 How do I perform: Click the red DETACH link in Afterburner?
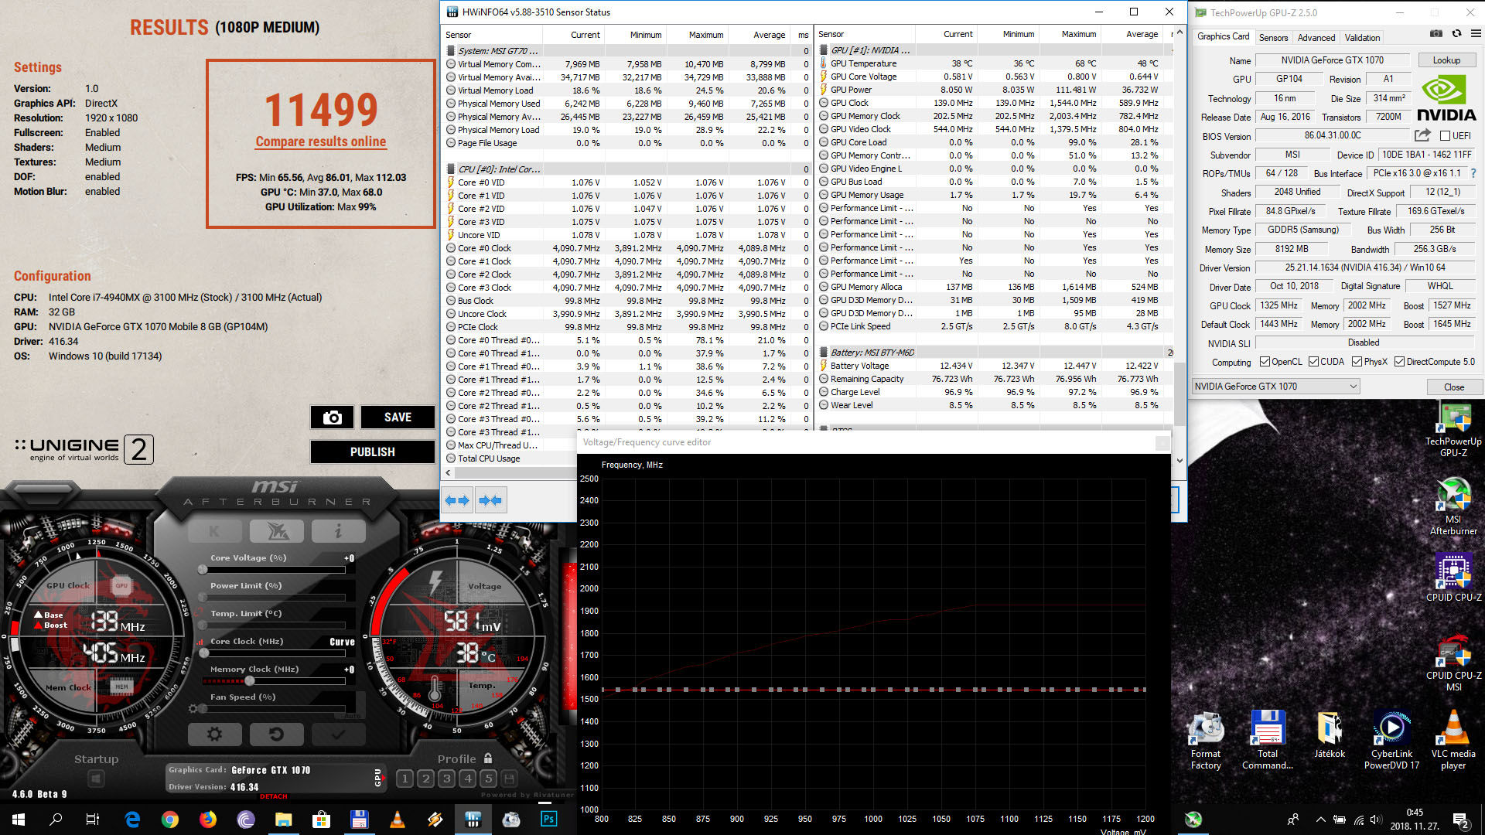coord(274,796)
